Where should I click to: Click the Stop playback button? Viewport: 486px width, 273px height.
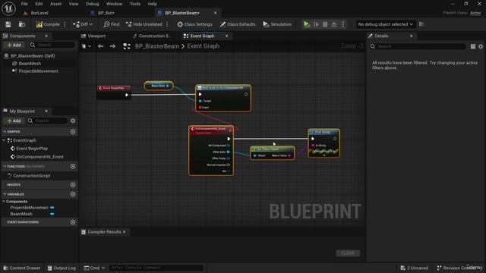coord(325,24)
